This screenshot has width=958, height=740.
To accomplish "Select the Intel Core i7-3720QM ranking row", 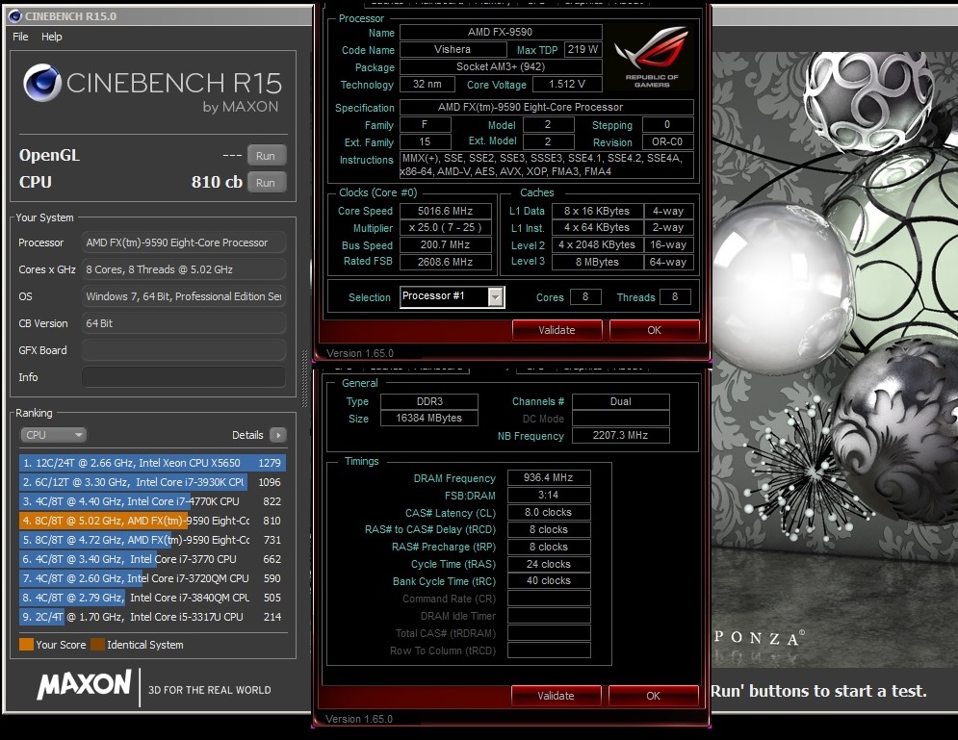I will tap(153, 578).
